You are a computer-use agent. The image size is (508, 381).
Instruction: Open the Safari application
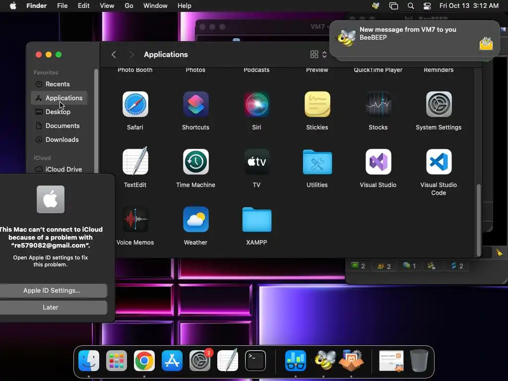coord(135,104)
